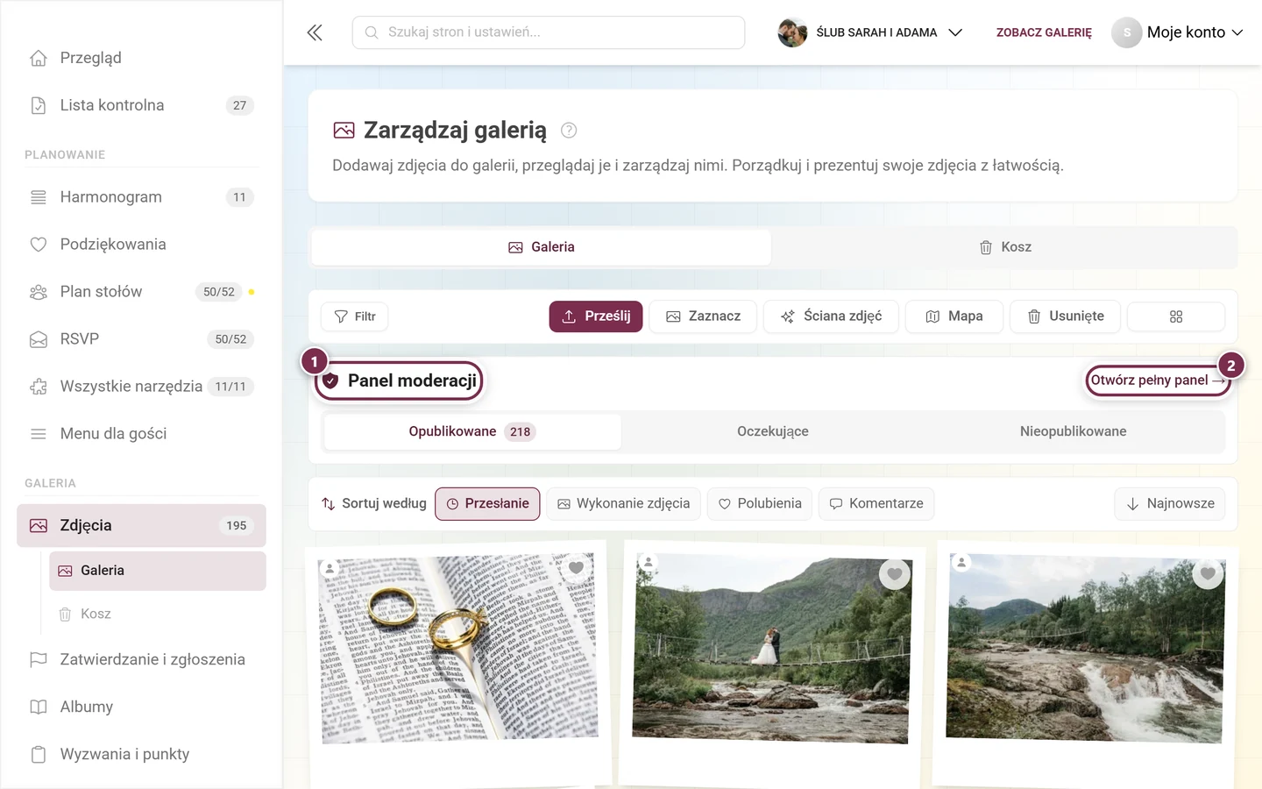Go to Harmonogram planning page
This screenshot has height=789, width=1262.
[141, 197]
